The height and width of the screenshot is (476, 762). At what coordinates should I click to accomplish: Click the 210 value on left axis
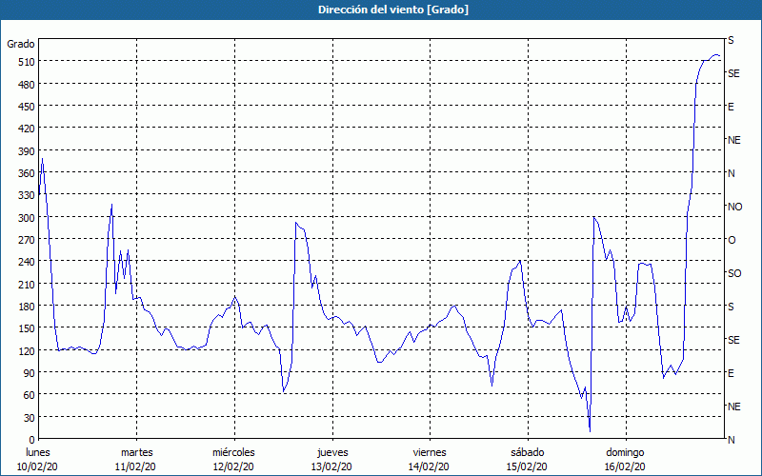26,284
